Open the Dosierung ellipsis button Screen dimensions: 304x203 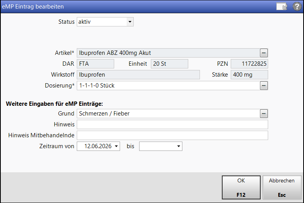[264, 86]
